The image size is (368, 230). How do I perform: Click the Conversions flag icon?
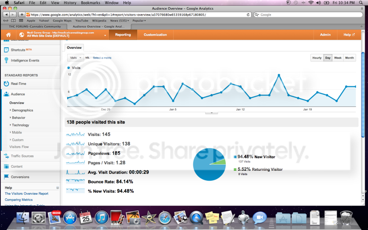(6, 177)
